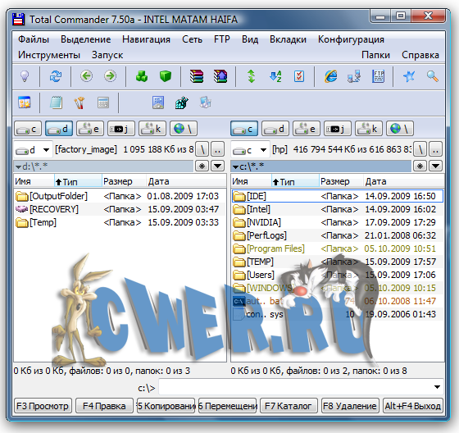The height and width of the screenshot is (433, 459).
Task: Select drive k button in right panel
Action: [x=369, y=129]
